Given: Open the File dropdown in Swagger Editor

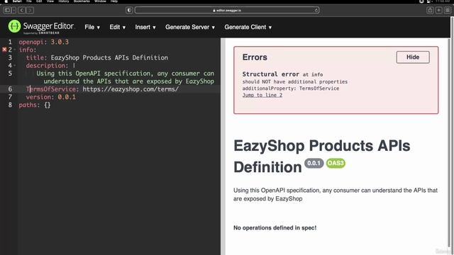Looking at the screenshot, I should pos(92,27).
